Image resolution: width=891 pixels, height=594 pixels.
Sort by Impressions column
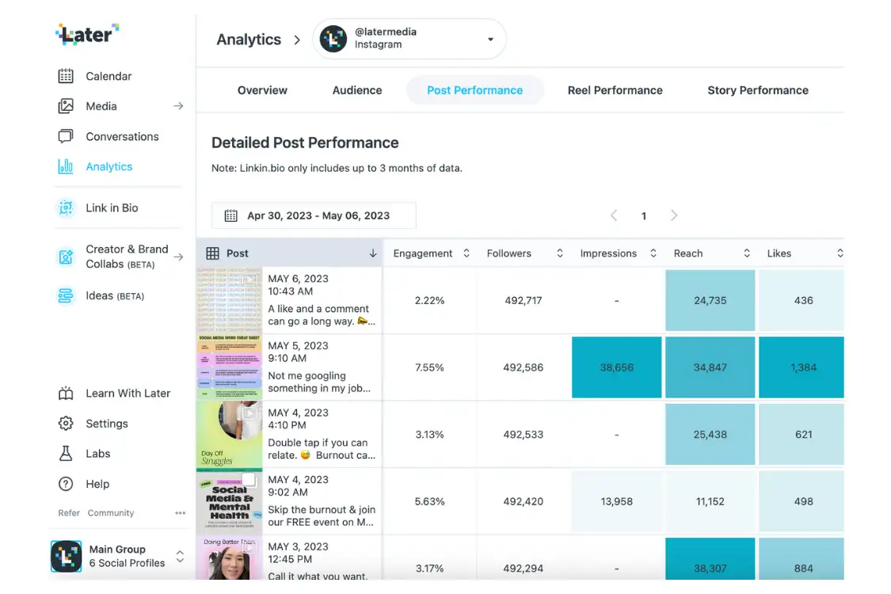[x=653, y=253]
